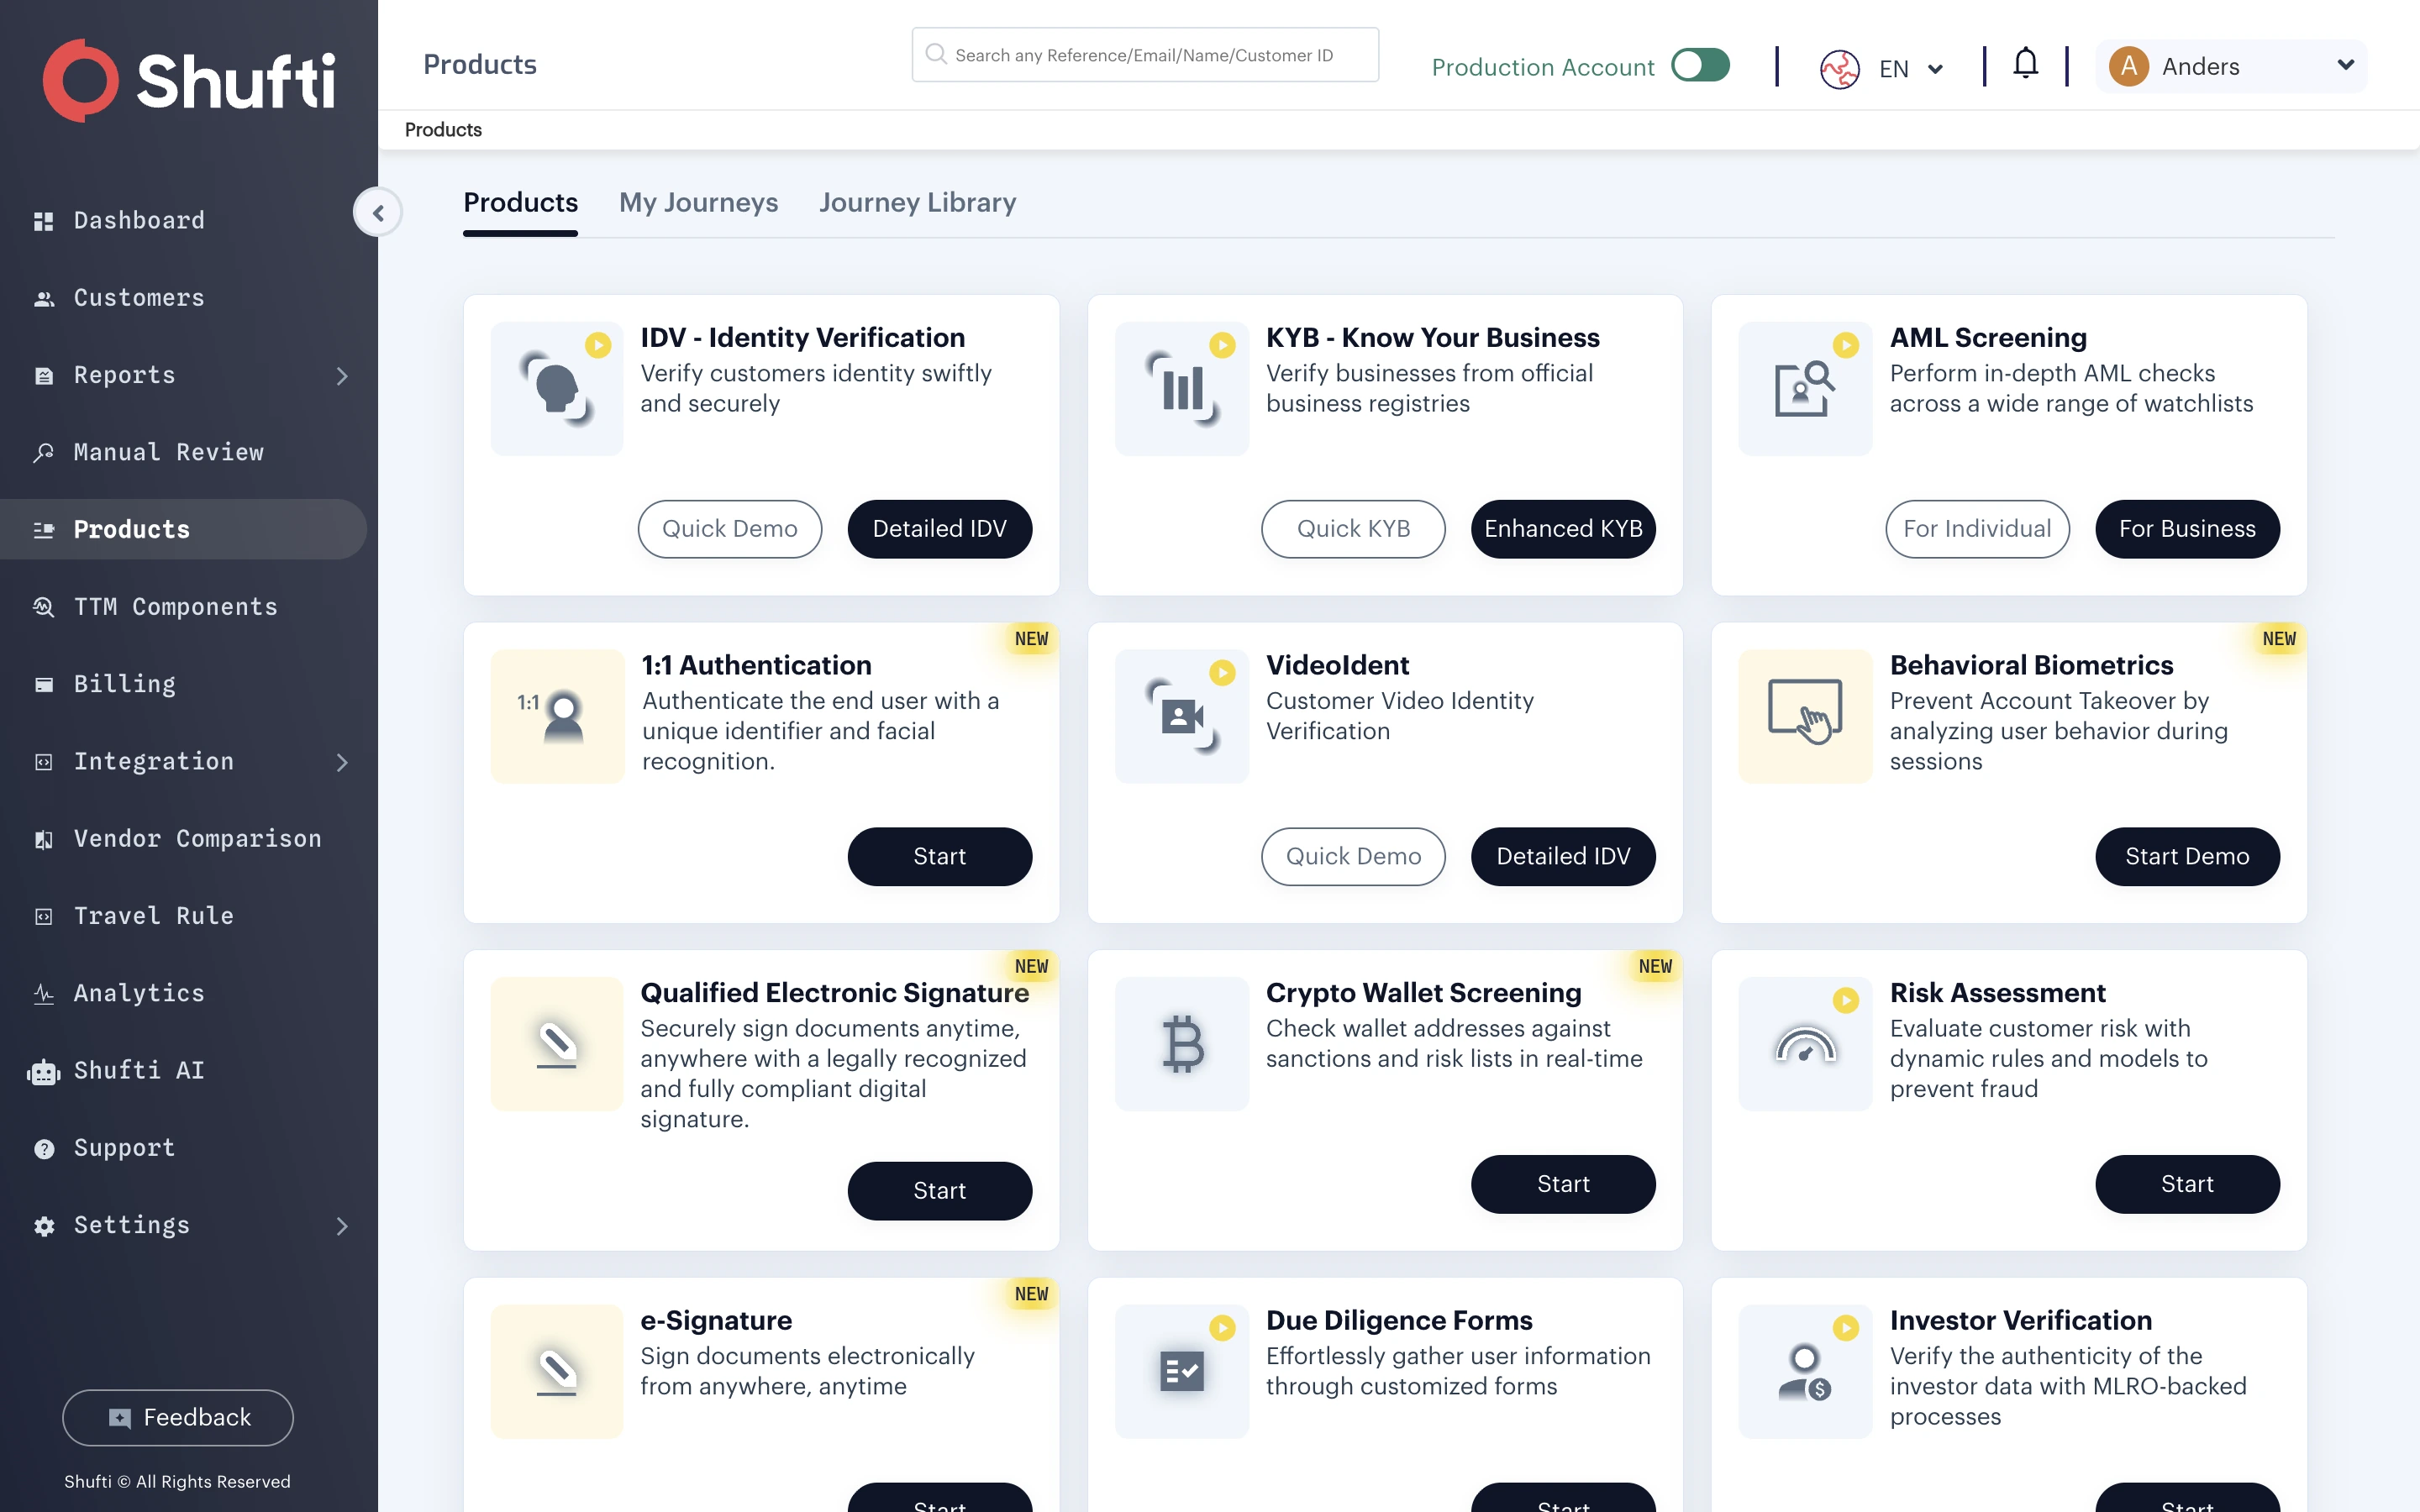Start the 1:1 Authentication product

coord(940,857)
